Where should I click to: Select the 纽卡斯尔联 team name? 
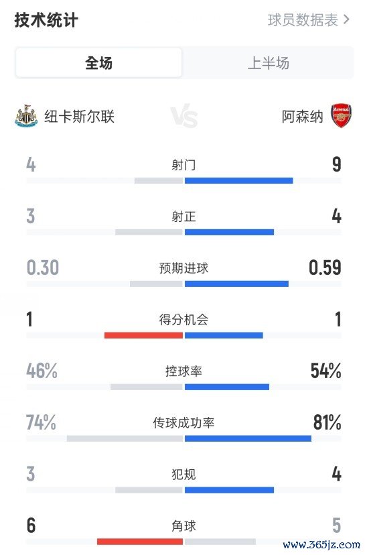pyautogui.click(x=79, y=116)
